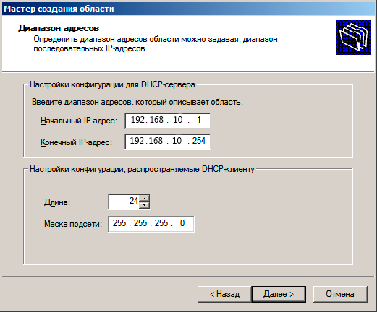Decrease Длина with the down spinner arrow
Image resolution: width=377 pixels, height=312 pixels.
[x=145, y=205]
